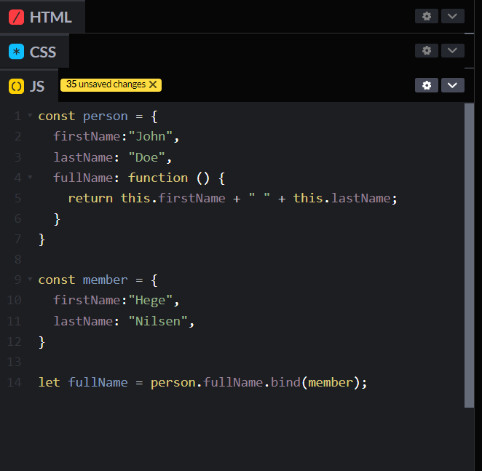Open CSS panel settings gear
482x471 pixels.
click(427, 50)
